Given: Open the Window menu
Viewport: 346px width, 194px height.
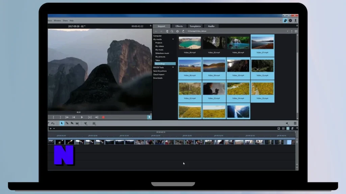Looking at the screenshot, I should click(57, 21).
